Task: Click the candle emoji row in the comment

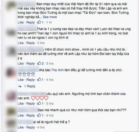Action: pos(26,74)
